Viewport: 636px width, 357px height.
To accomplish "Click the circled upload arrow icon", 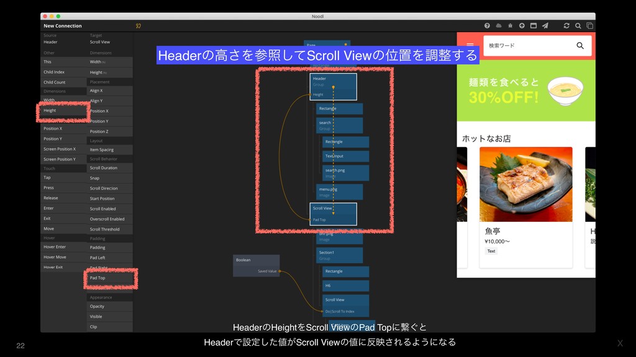I will point(522,25).
